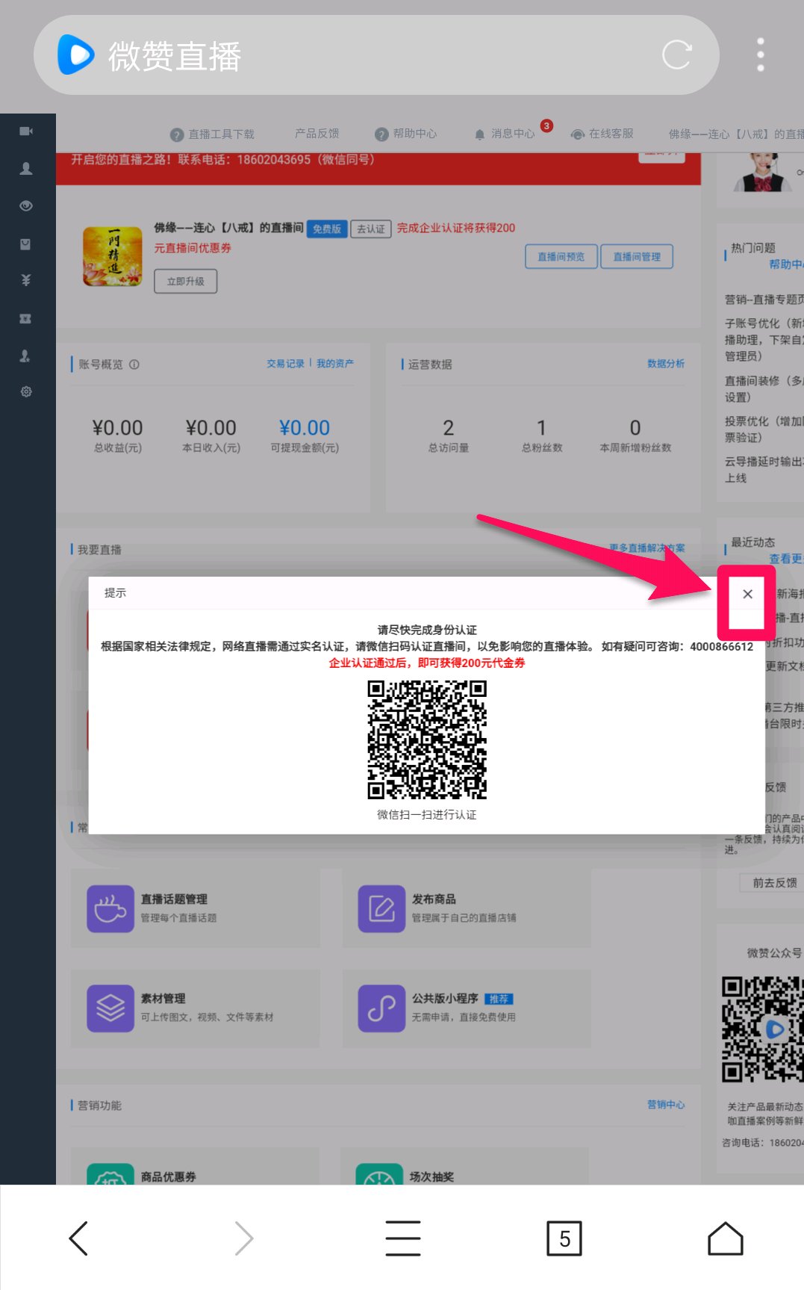Tap the 微赞直播 address bar

click(x=376, y=55)
